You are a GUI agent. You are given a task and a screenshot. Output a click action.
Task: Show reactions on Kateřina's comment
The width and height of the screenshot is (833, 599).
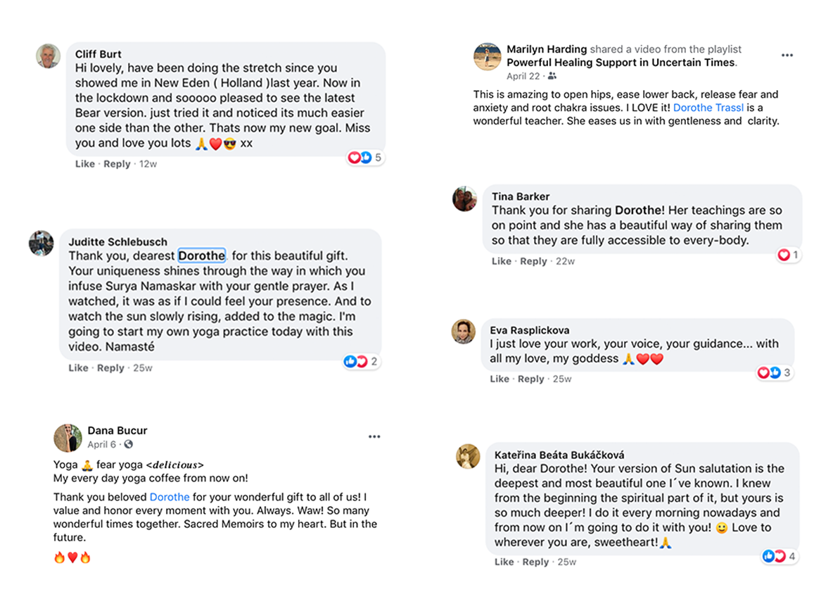coord(780,556)
